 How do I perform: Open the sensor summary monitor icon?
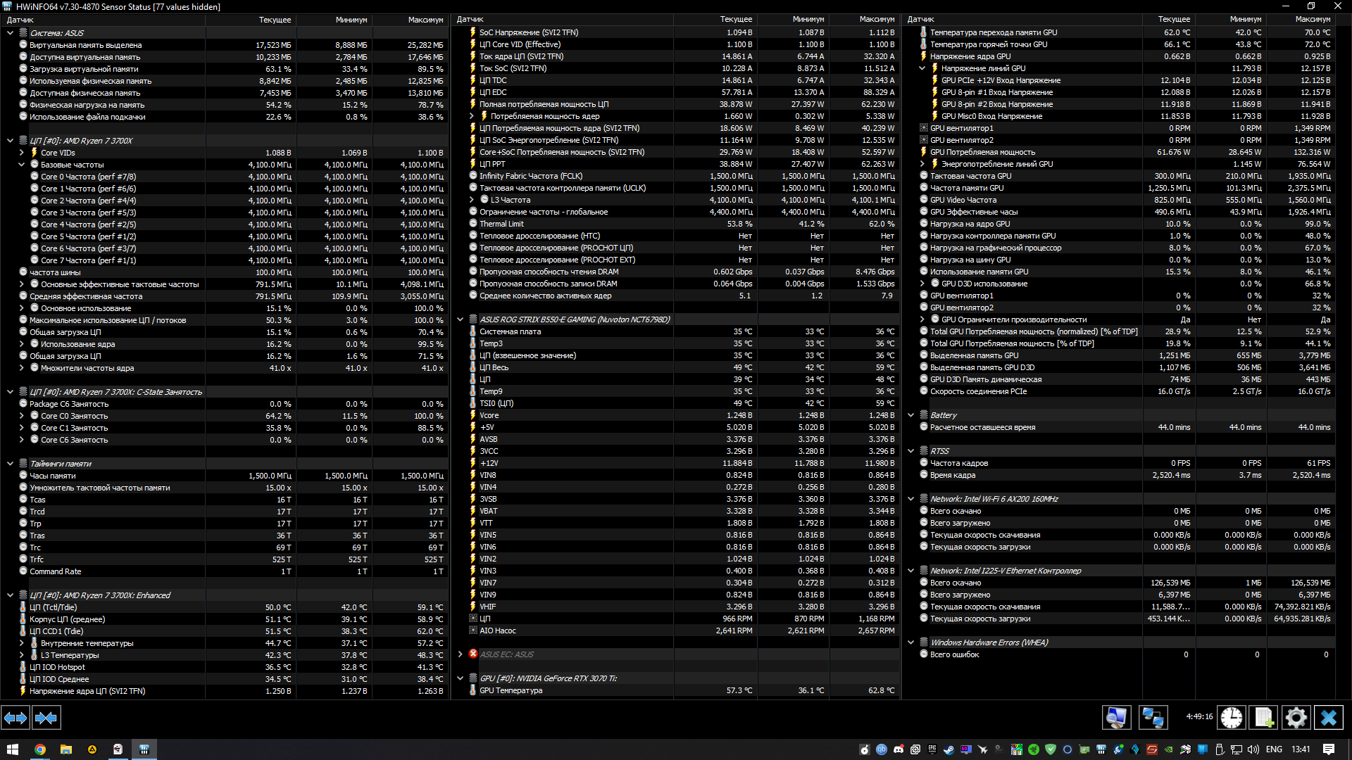[1116, 718]
